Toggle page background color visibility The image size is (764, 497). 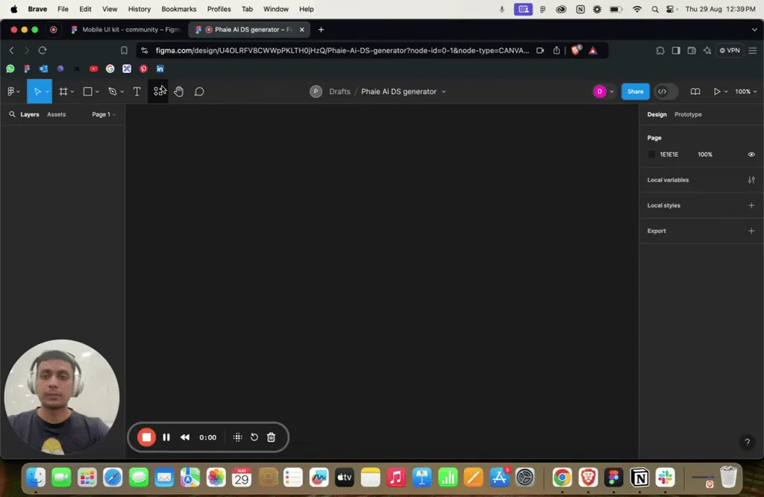751,154
